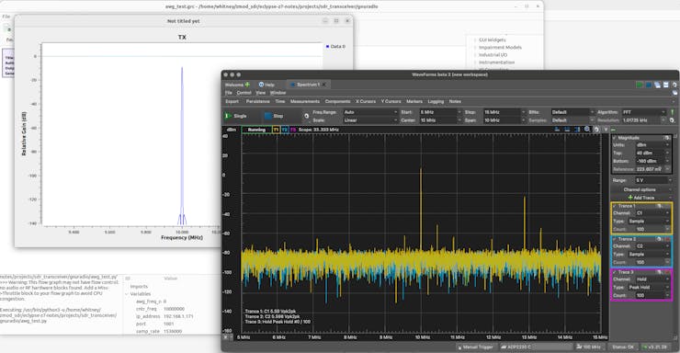Viewport: 680px width, 353px height.
Task: Enable Y Cursors
Action: coord(391,101)
